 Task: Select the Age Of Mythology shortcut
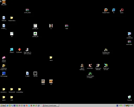(82, 65)
